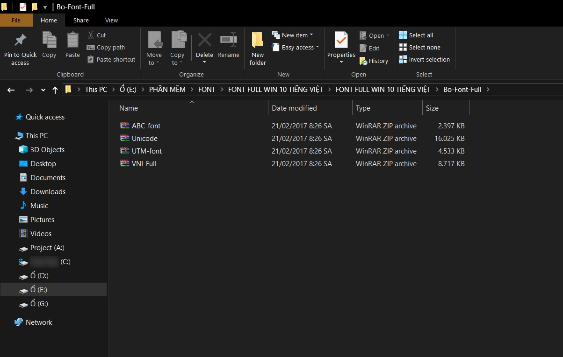Click Select none in ribbon
This screenshot has height=357, width=563.
419,47
